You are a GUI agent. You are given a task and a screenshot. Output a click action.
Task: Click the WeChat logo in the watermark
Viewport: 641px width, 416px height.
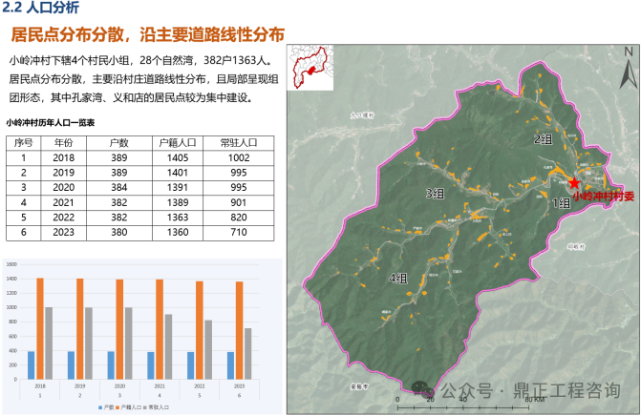pyautogui.click(x=423, y=392)
